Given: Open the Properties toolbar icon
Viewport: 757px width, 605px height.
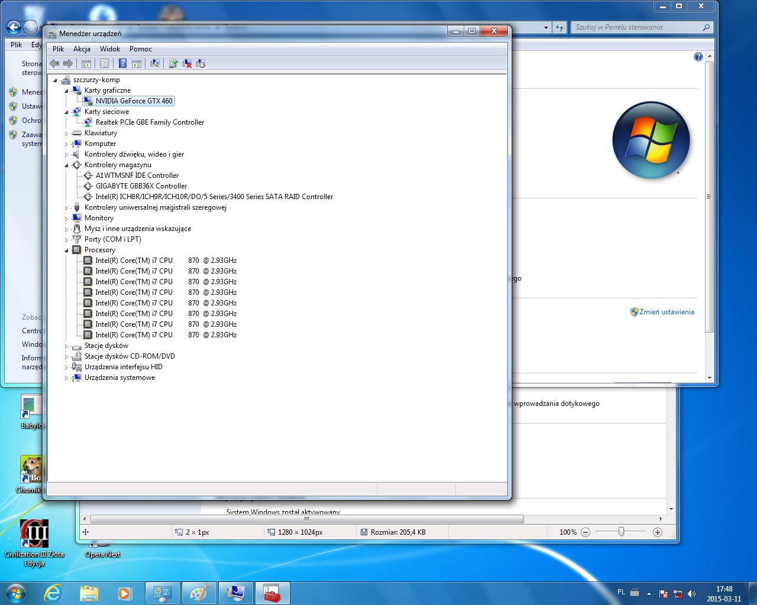Looking at the screenshot, I should pyautogui.click(x=104, y=63).
